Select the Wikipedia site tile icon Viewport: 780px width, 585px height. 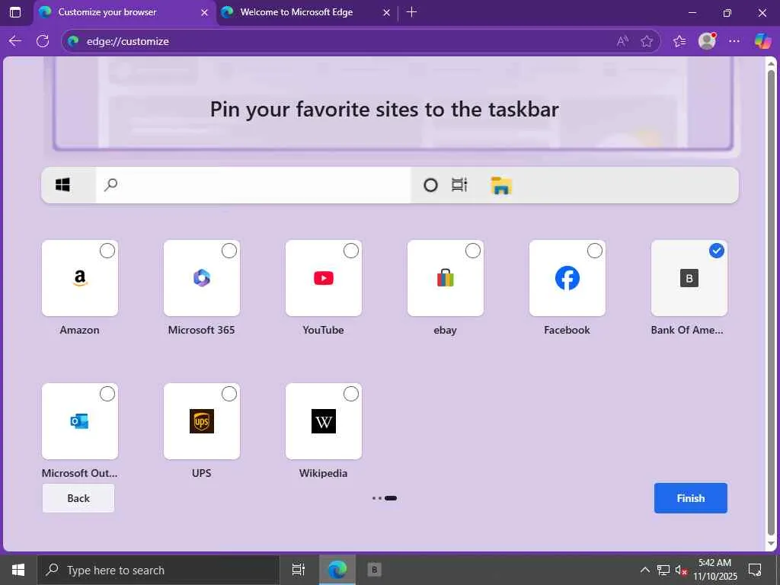(323, 420)
